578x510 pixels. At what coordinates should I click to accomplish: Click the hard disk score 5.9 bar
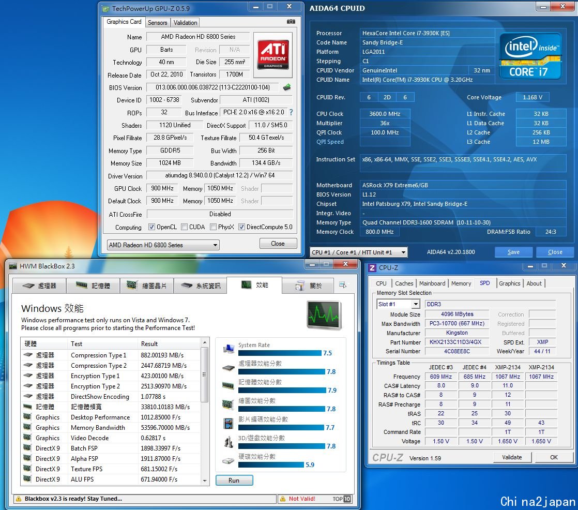pos(271,465)
